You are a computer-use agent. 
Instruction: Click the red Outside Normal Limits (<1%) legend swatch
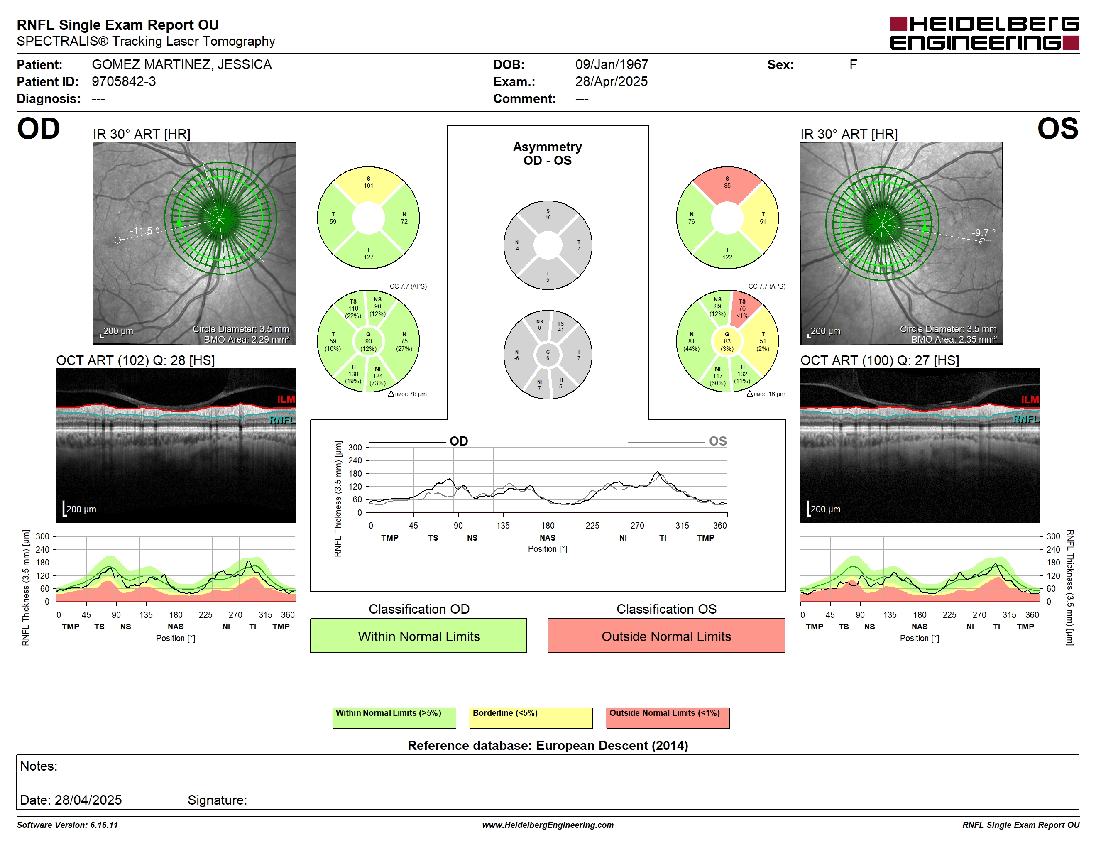pos(668,718)
